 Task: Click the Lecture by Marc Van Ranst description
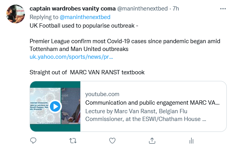146,115
